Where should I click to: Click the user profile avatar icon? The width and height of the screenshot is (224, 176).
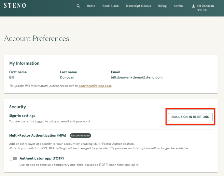pos(193,6)
